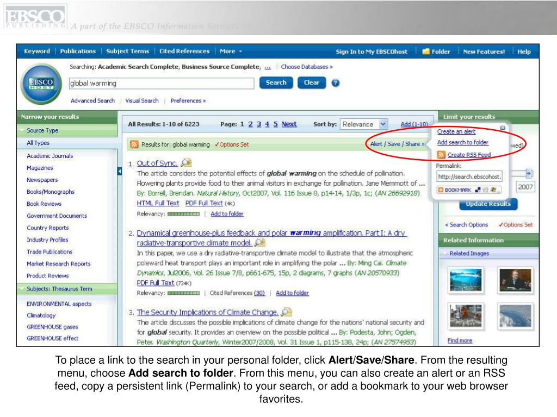Select ENVIRONMENTAL aspects subject
Screen dimensions: 557x417
pyautogui.click(x=59, y=304)
